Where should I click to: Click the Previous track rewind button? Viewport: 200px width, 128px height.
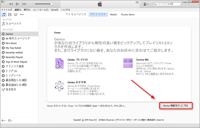[11, 4]
